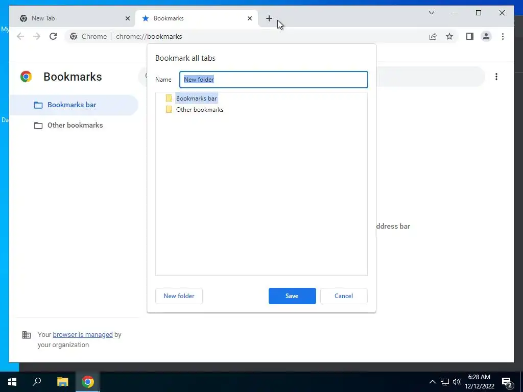Open the profile avatar menu
Image resolution: width=523 pixels, height=392 pixels.
486,36
